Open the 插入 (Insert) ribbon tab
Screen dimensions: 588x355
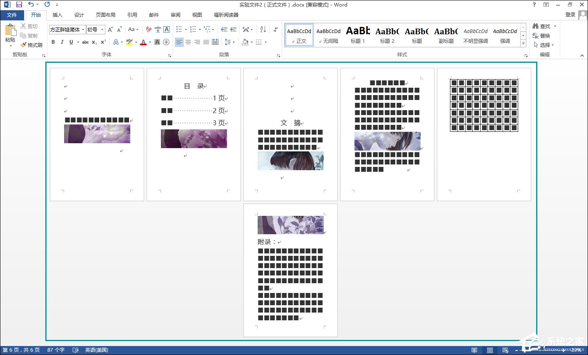point(58,15)
